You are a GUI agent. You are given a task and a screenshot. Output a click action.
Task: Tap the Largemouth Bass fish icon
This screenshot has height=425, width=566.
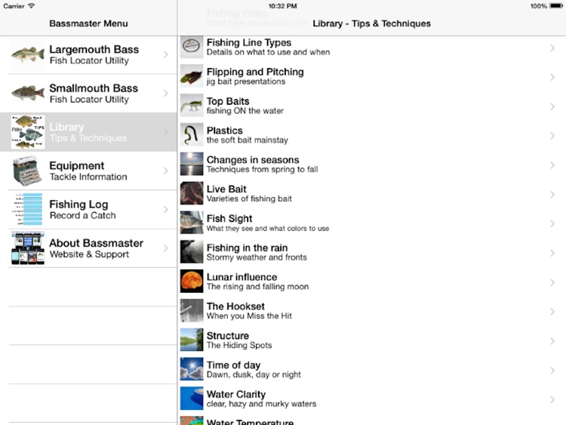(x=28, y=55)
